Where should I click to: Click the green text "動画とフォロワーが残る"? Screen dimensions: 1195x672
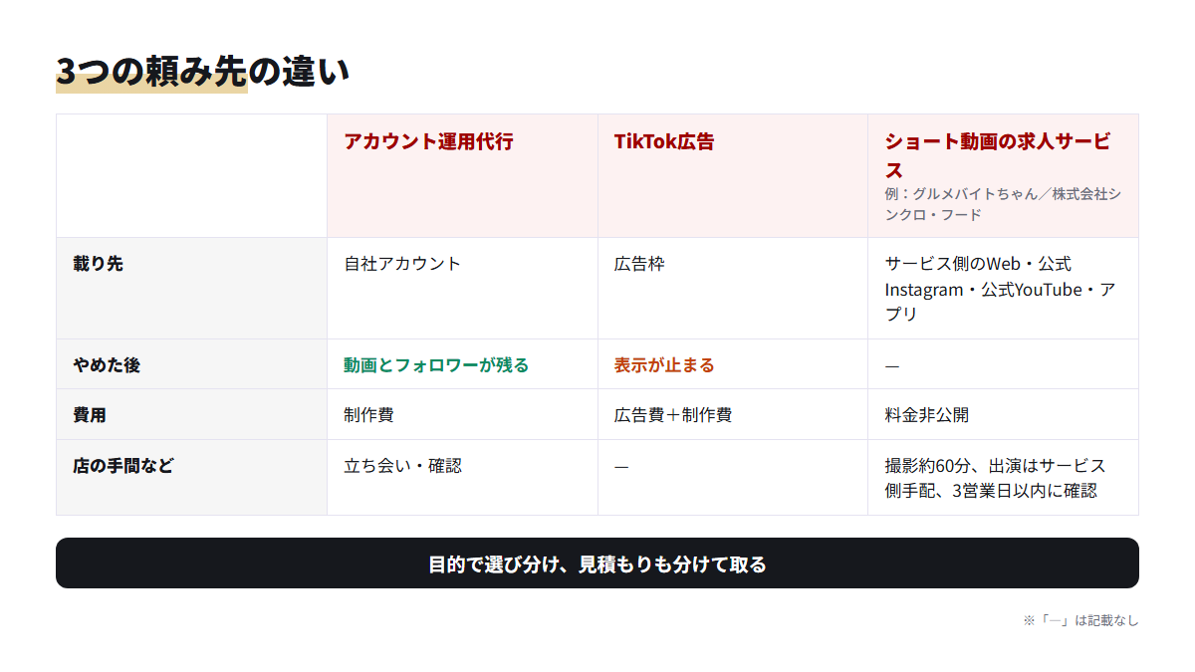coord(436,365)
